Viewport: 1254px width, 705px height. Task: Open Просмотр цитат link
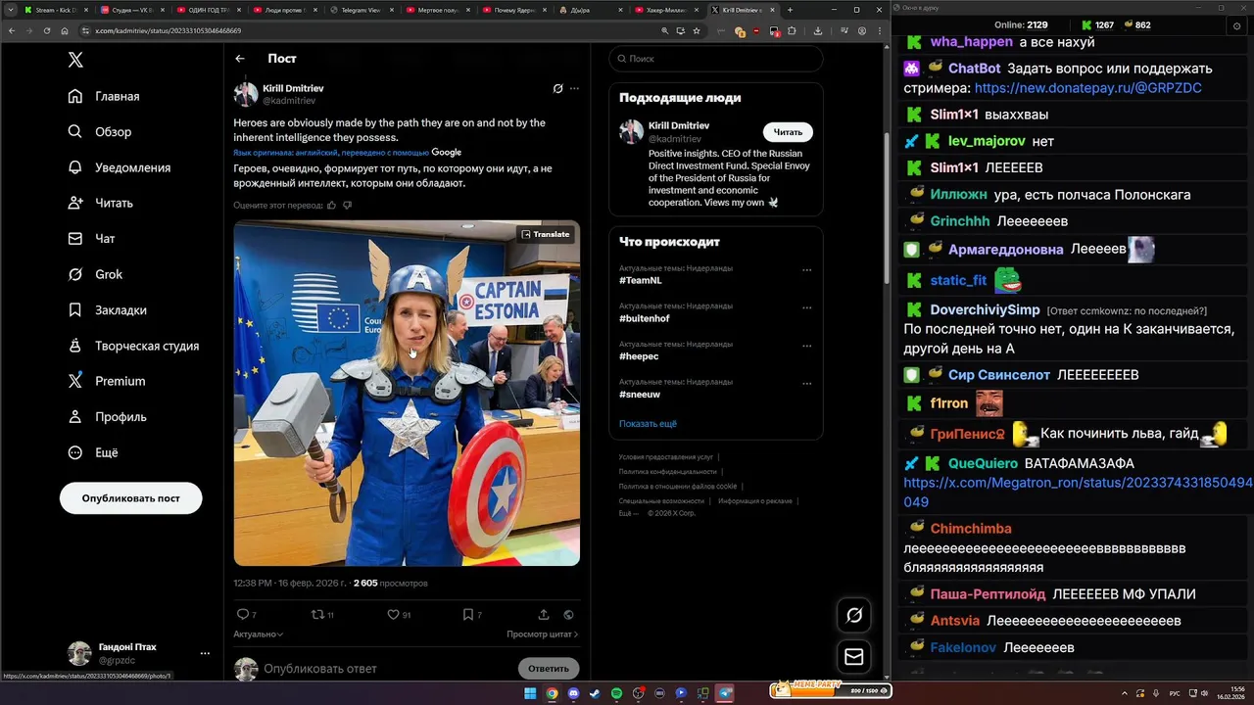[x=542, y=634]
